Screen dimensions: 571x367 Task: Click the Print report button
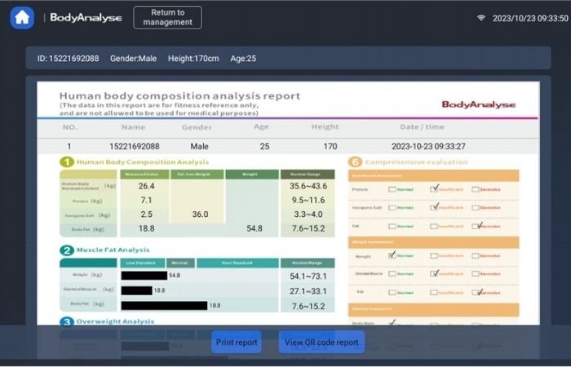click(237, 342)
